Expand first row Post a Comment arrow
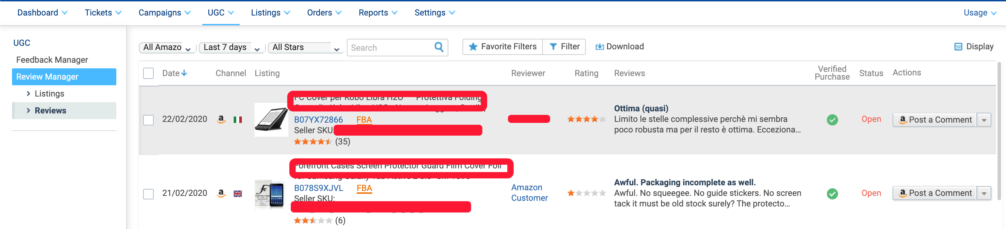Screen dimensions: 1006x229 pos(984,120)
